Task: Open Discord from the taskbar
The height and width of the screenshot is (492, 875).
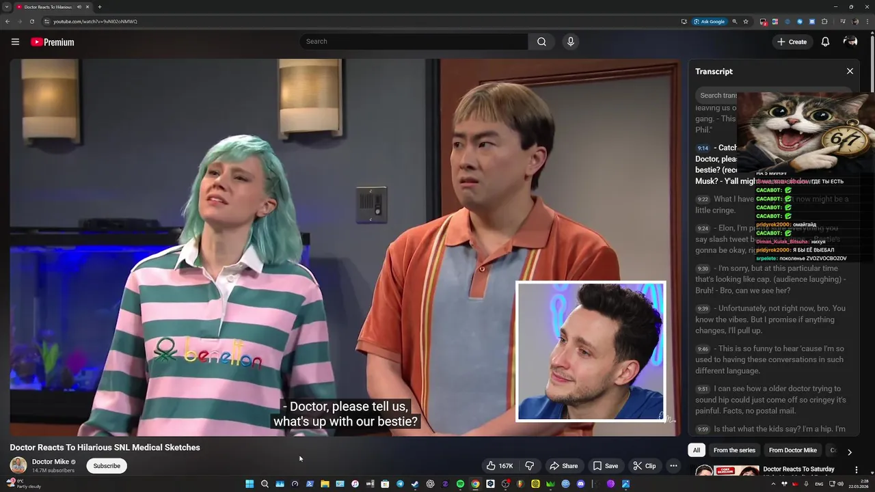Action: coord(580,484)
